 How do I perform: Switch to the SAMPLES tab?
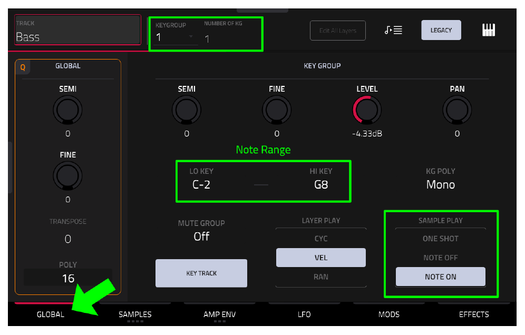(x=135, y=314)
